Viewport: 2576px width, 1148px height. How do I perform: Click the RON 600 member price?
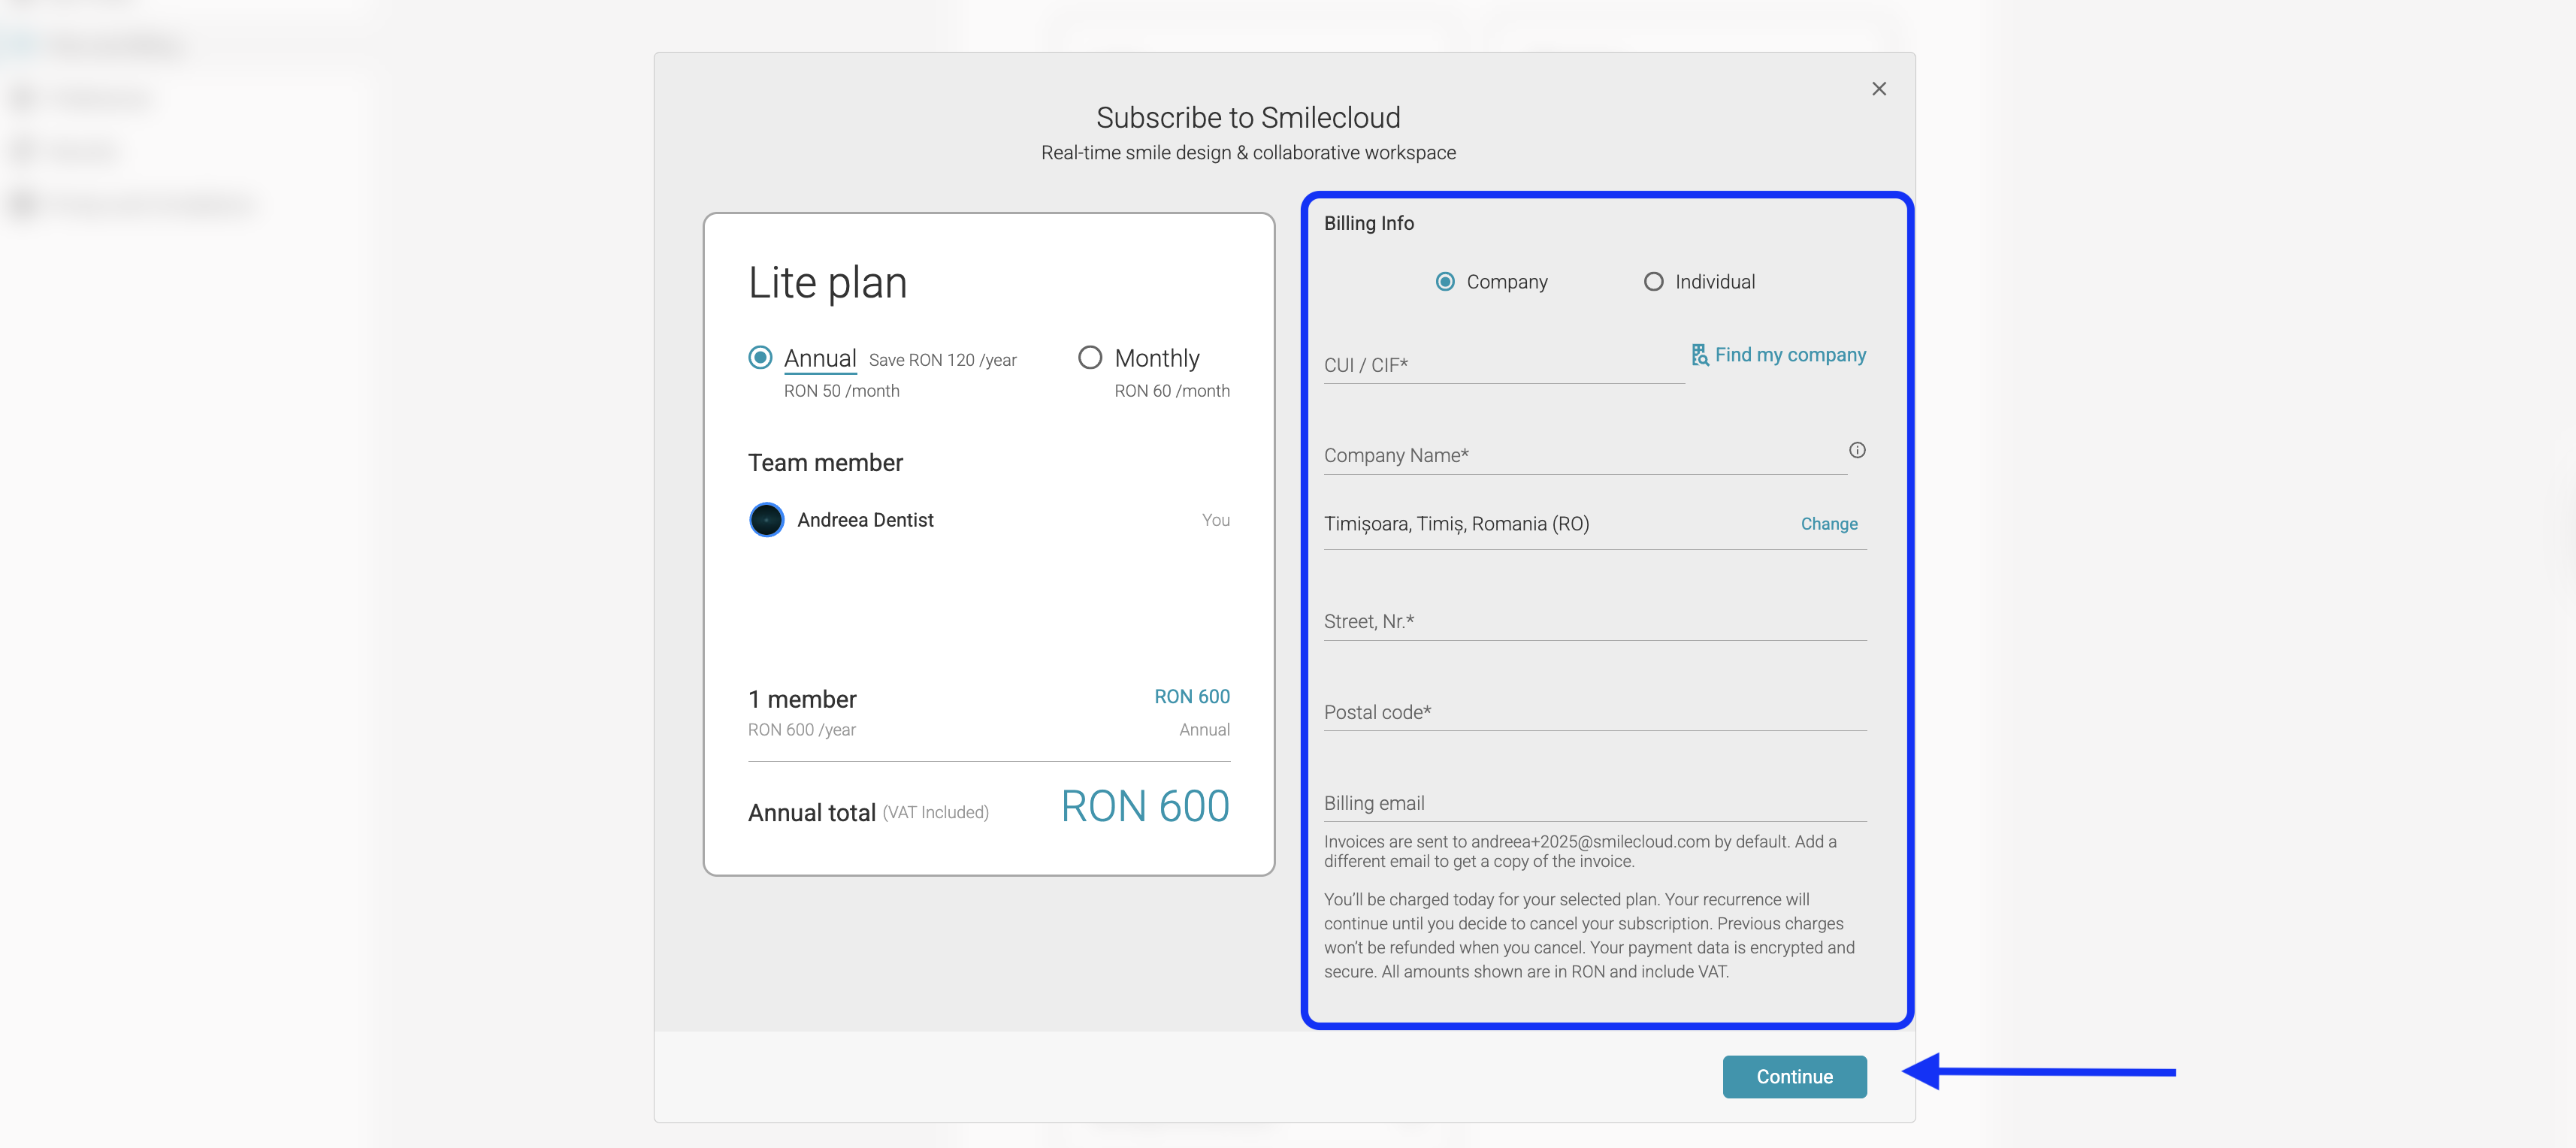(1192, 697)
